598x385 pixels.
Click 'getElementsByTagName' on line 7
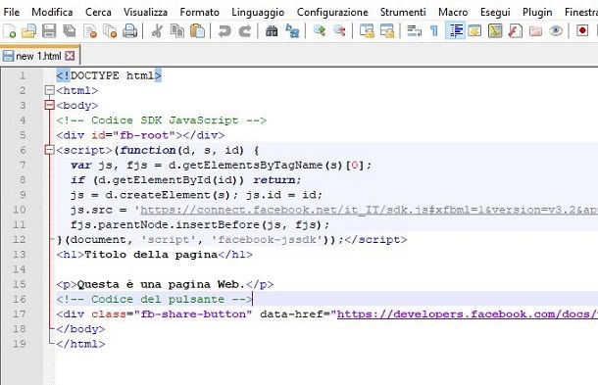pos(253,165)
